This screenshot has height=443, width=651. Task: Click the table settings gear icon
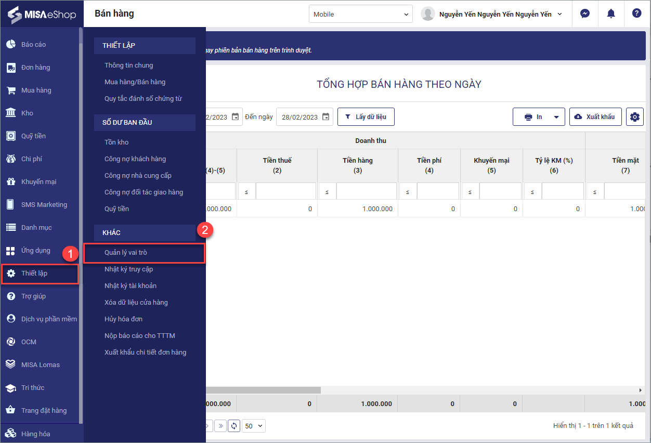point(634,117)
